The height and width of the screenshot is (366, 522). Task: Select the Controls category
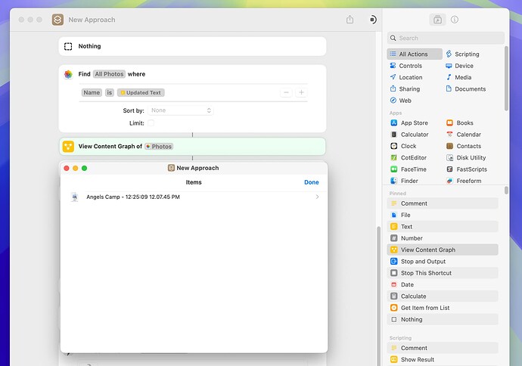tap(406, 66)
